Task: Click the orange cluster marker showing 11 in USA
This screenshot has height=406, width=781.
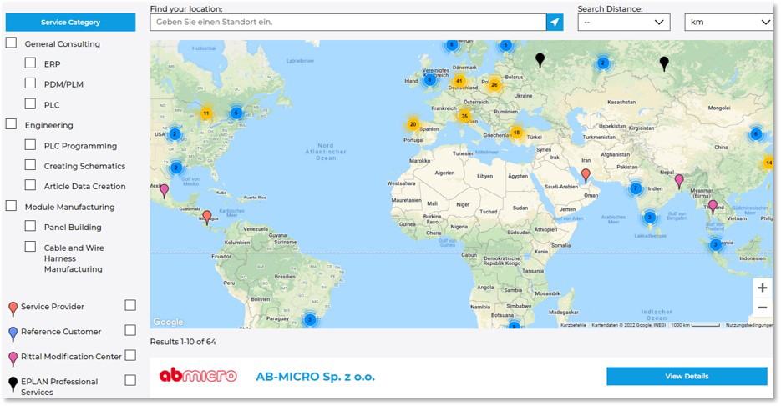Action: click(x=206, y=113)
